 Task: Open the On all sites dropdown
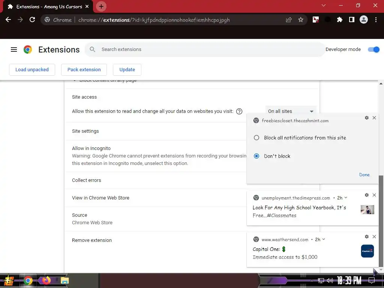291,111
